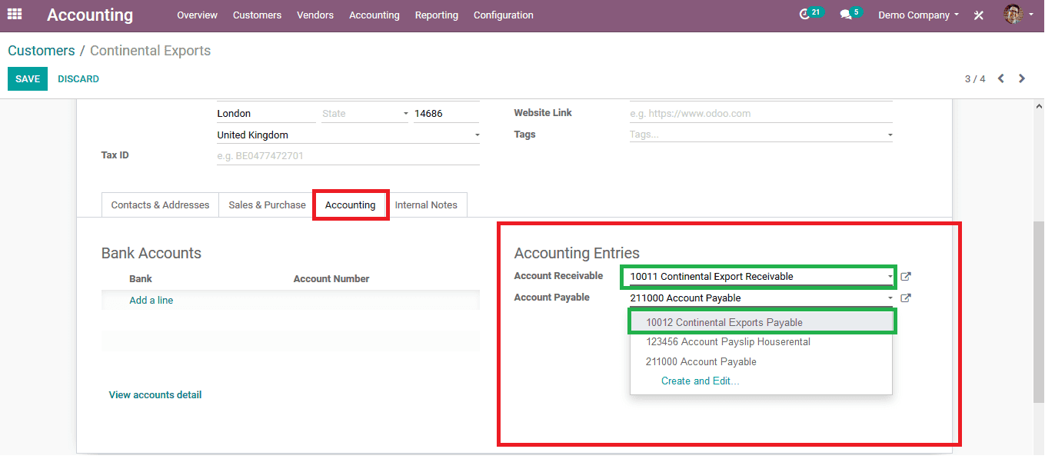Image resolution: width=1045 pixels, height=459 pixels.
Task: Open the conversations chat icon with badge 5
Action: [x=850, y=14]
